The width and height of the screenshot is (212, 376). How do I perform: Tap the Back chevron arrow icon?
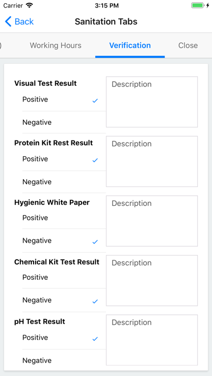click(x=8, y=22)
